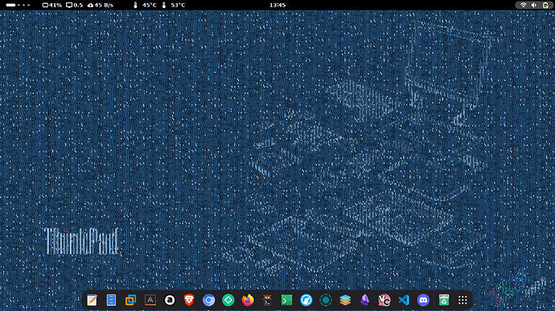
Task: Open Obsidian purple crystal icon
Action: (364, 300)
